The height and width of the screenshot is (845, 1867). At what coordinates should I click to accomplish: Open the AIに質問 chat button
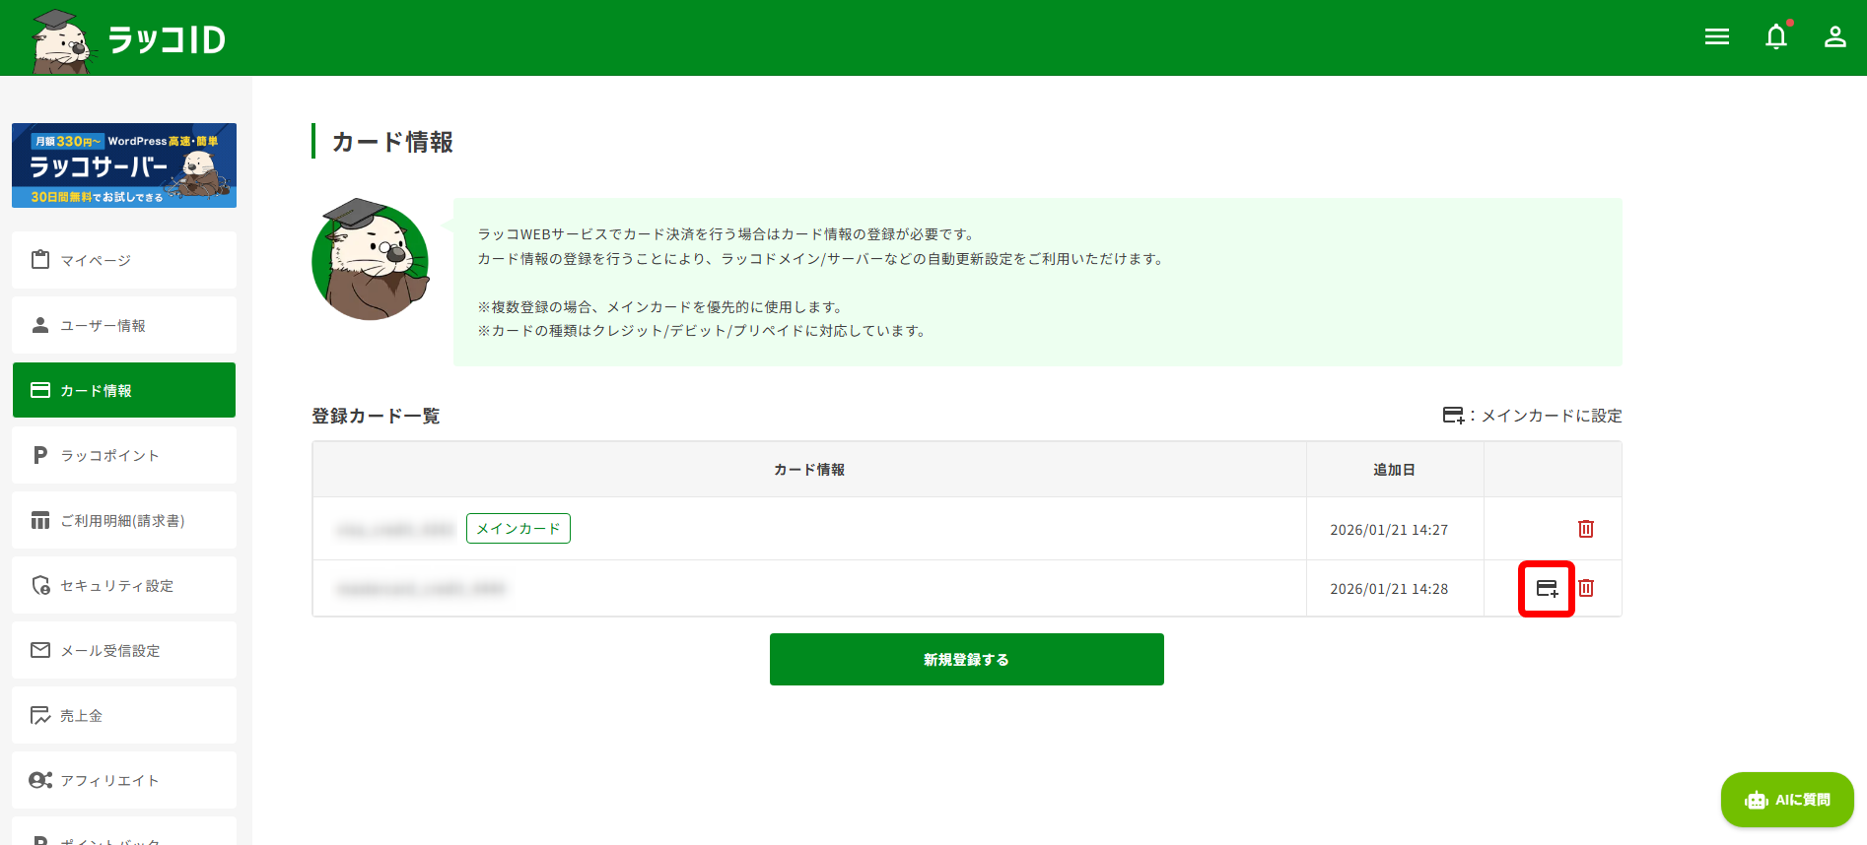(1787, 800)
